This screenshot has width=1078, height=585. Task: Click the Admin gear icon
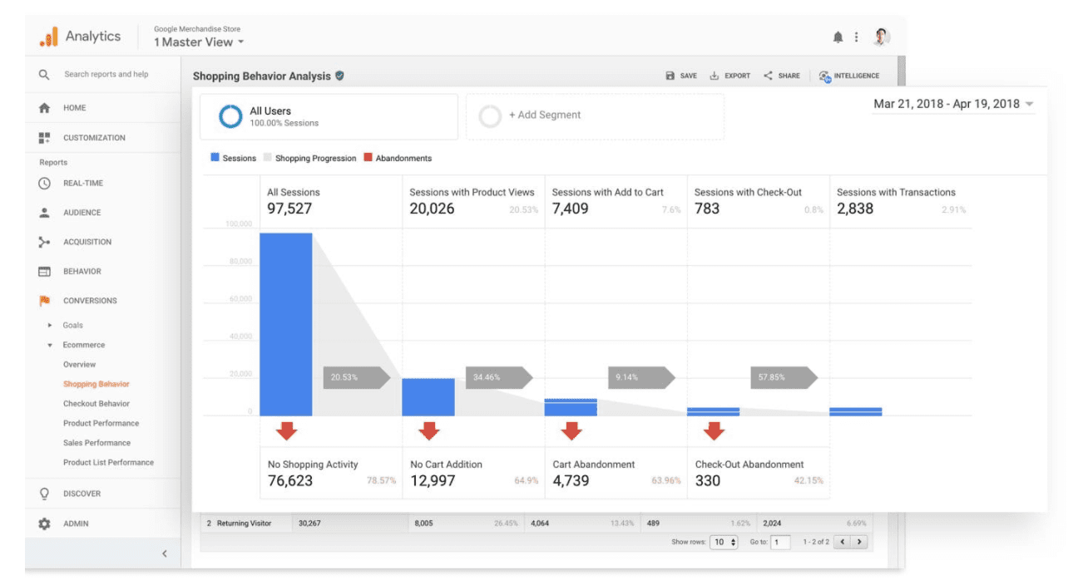coord(45,524)
